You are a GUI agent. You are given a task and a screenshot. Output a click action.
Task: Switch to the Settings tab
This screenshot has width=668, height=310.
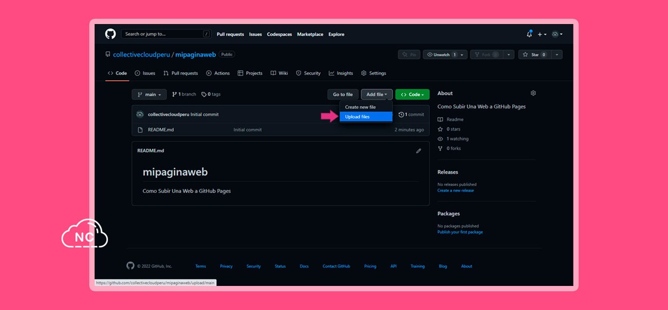point(374,73)
